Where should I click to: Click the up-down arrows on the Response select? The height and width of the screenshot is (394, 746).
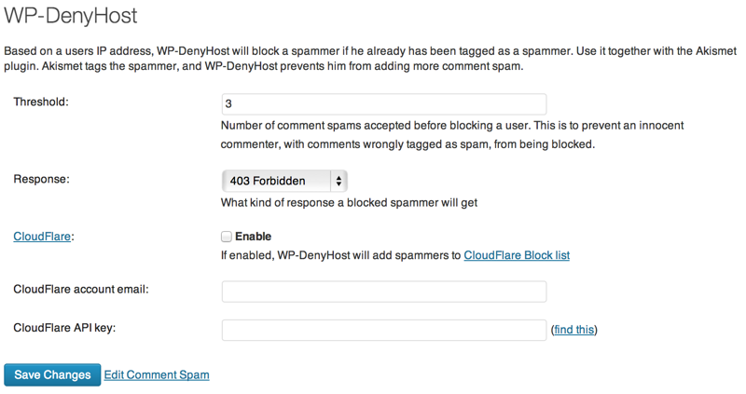[338, 181]
